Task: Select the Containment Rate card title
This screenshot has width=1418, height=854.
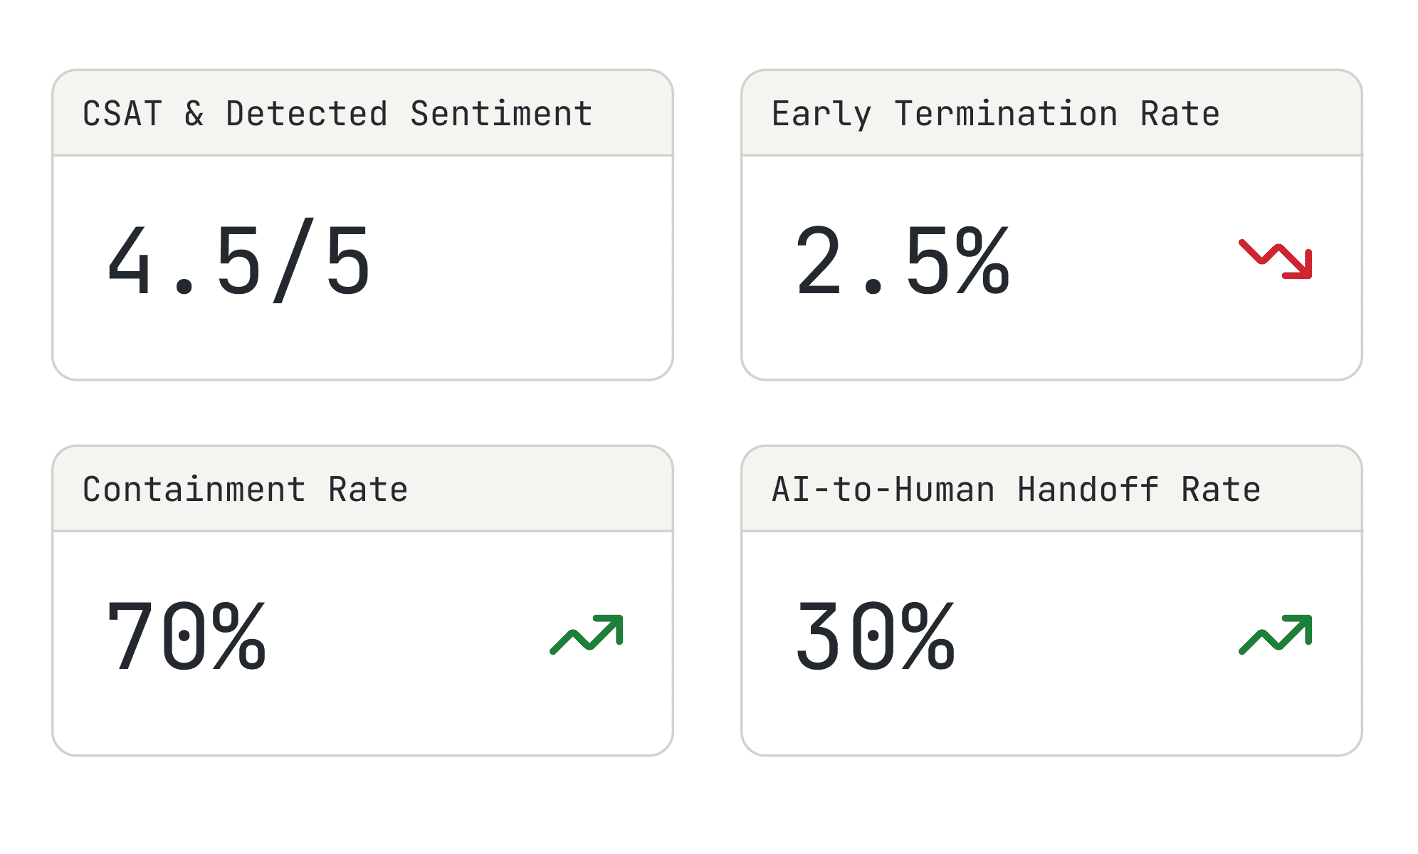Action: click(245, 490)
